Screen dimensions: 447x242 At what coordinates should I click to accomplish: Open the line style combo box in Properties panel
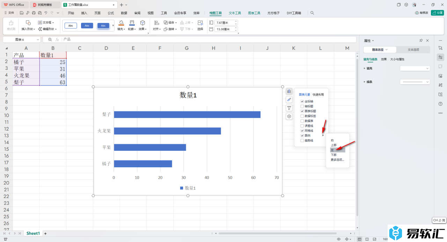415,82
